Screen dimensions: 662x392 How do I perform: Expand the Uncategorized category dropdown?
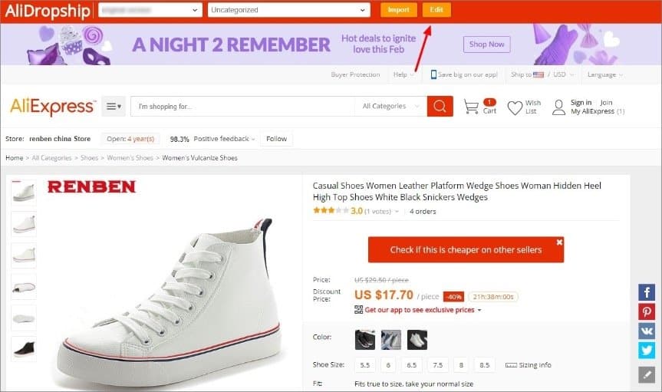(x=289, y=10)
